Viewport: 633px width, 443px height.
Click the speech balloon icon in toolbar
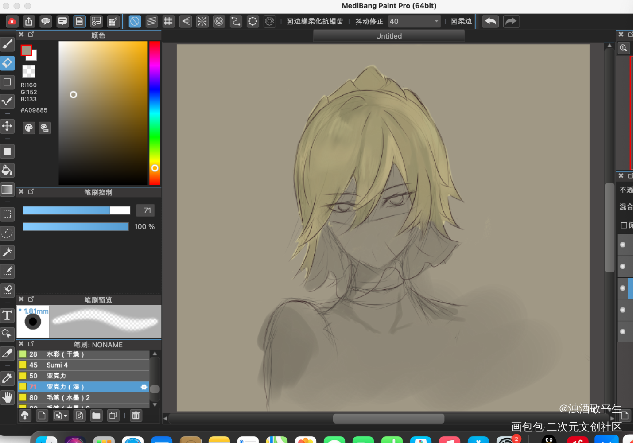[x=46, y=21]
